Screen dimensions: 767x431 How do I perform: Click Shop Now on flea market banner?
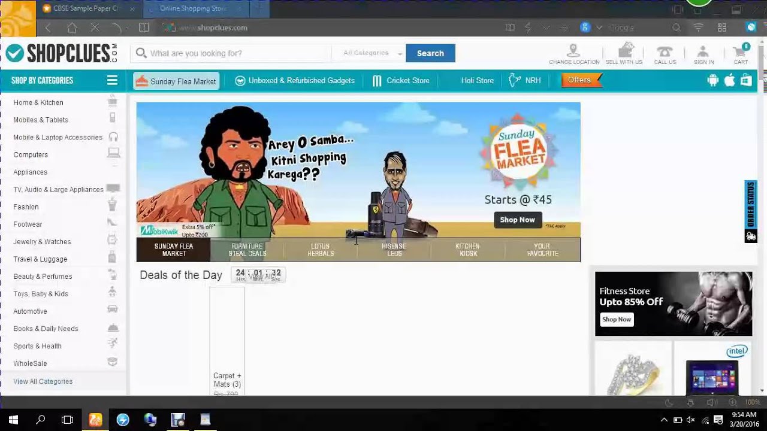pos(518,220)
